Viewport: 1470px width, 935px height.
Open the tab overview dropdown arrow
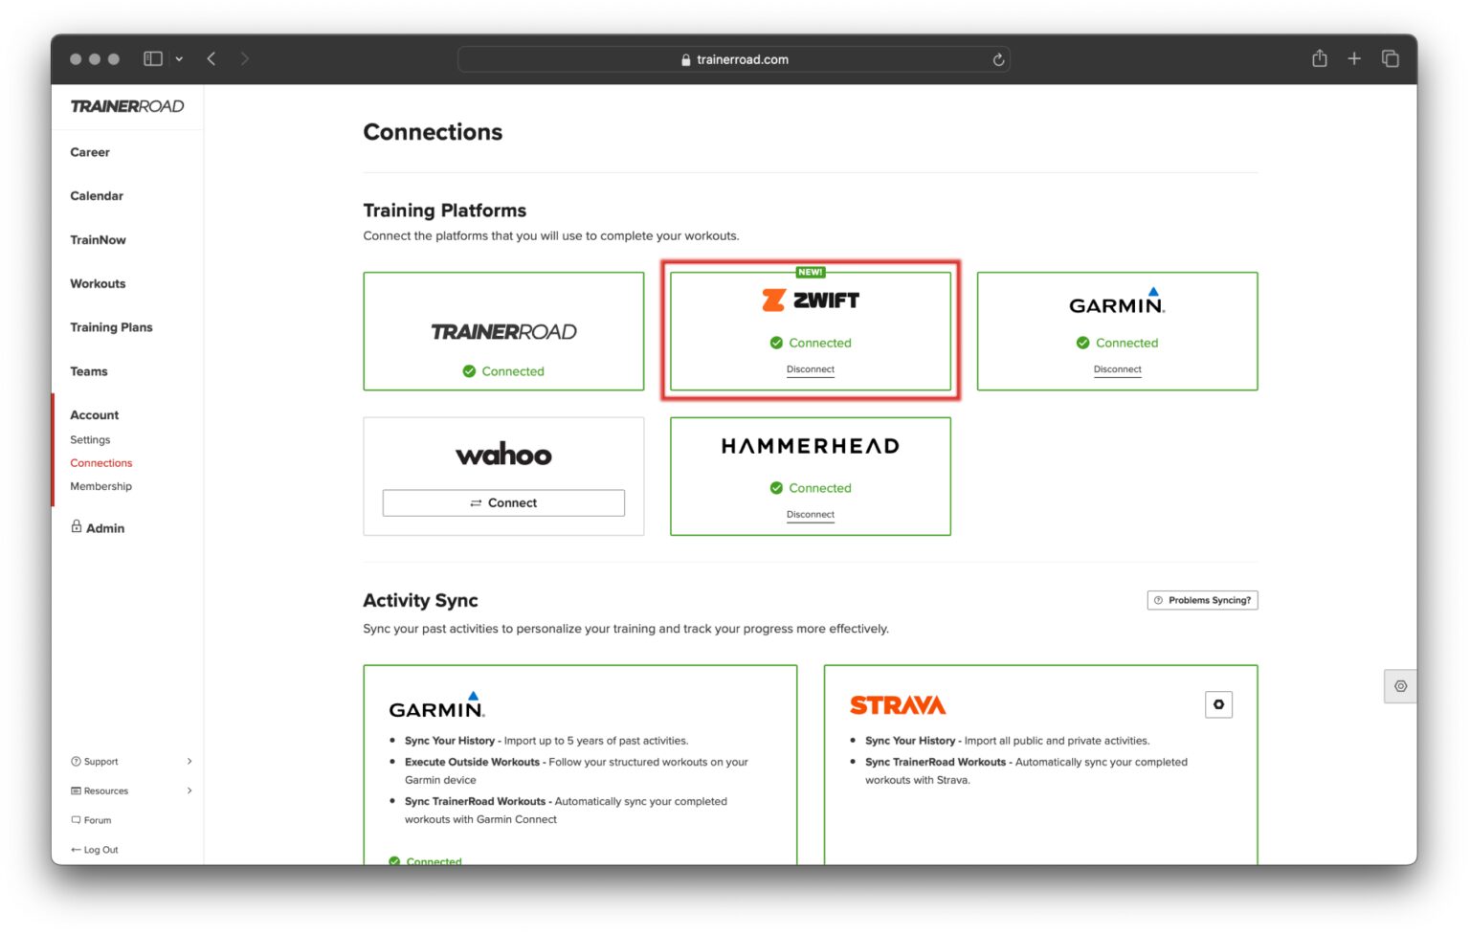tap(177, 58)
